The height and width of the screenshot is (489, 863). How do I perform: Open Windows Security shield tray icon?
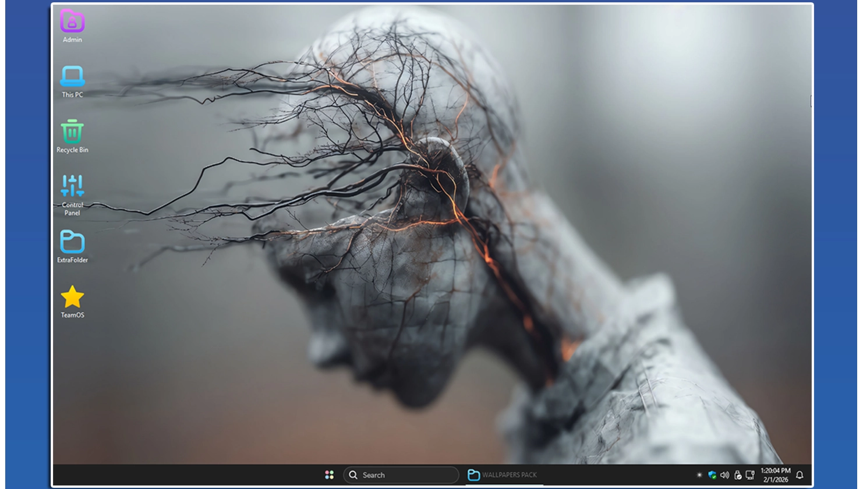pos(712,475)
